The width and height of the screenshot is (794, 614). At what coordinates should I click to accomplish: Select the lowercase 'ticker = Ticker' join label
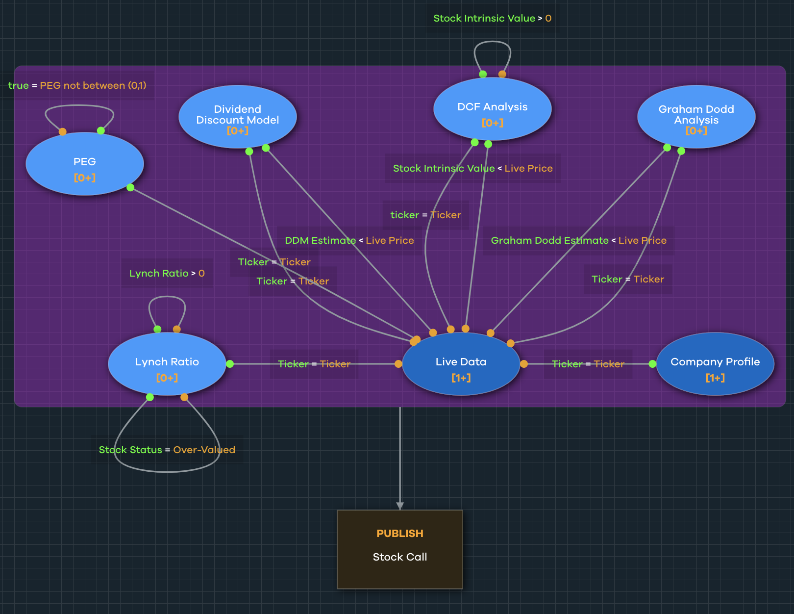(425, 215)
